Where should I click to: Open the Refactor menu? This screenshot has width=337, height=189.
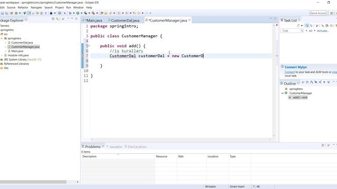coord(23,7)
